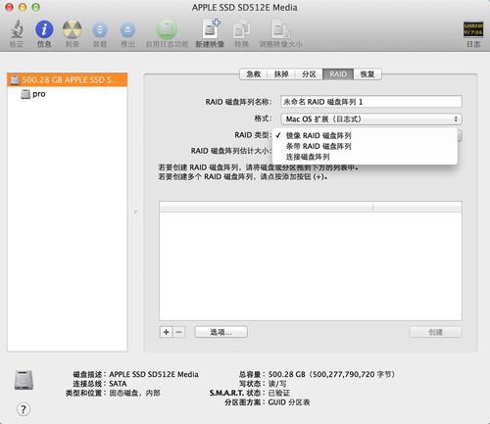The image size is (490, 424).
Task: Click the window title APPLE SSD SD512E Media
Action: pos(245,8)
